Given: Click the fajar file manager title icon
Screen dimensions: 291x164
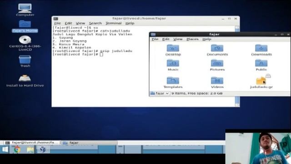Looking at the screenshot, I should coord(153,35).
